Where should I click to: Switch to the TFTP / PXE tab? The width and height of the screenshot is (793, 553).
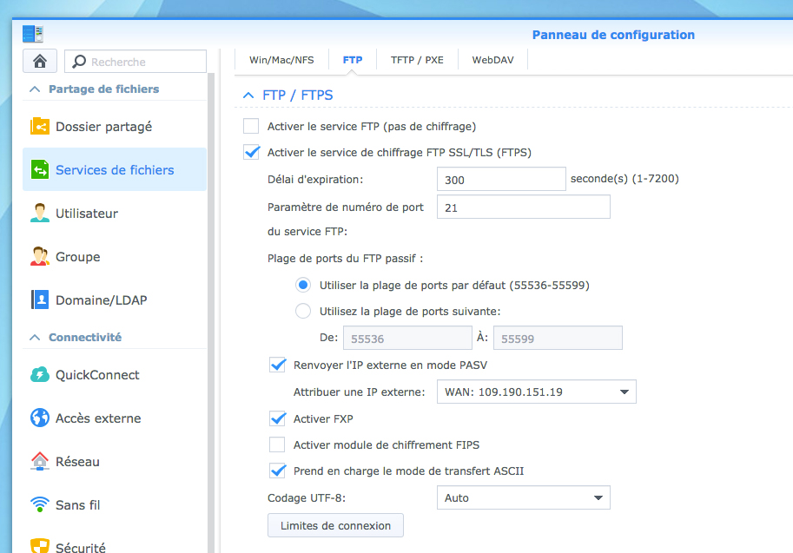click(417, 61)
